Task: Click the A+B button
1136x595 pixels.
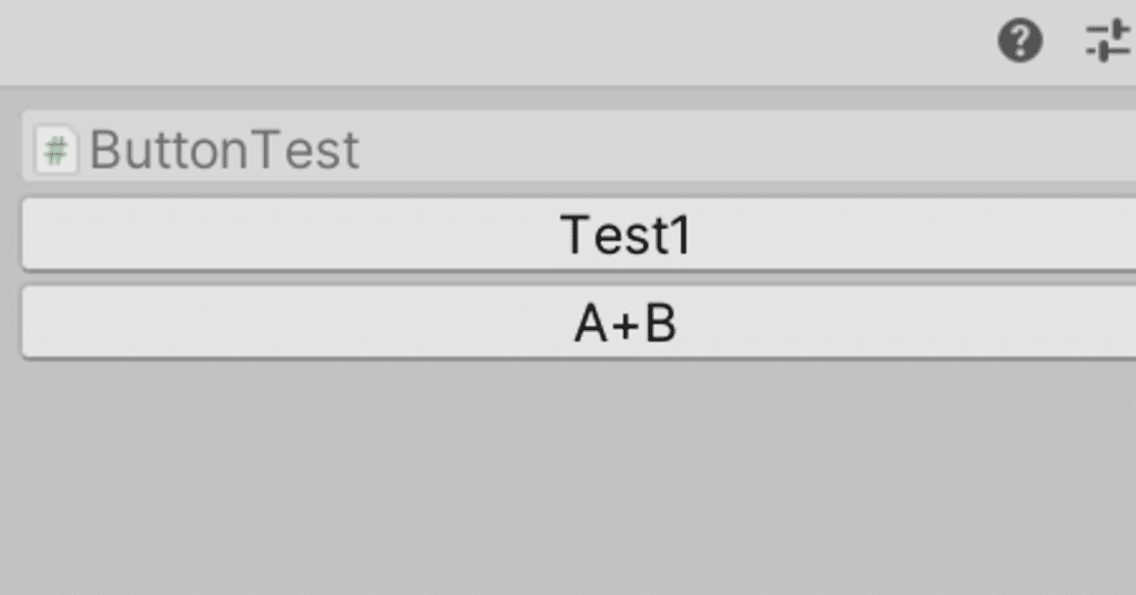Action: pos(578,323)
